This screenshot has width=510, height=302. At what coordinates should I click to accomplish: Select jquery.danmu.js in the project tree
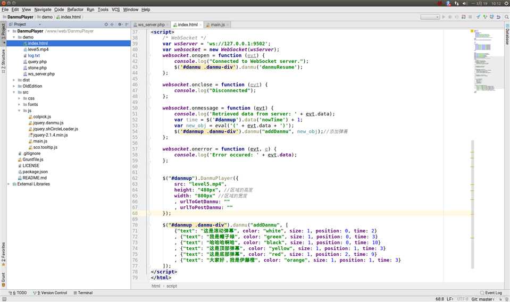tap(48, 123)
